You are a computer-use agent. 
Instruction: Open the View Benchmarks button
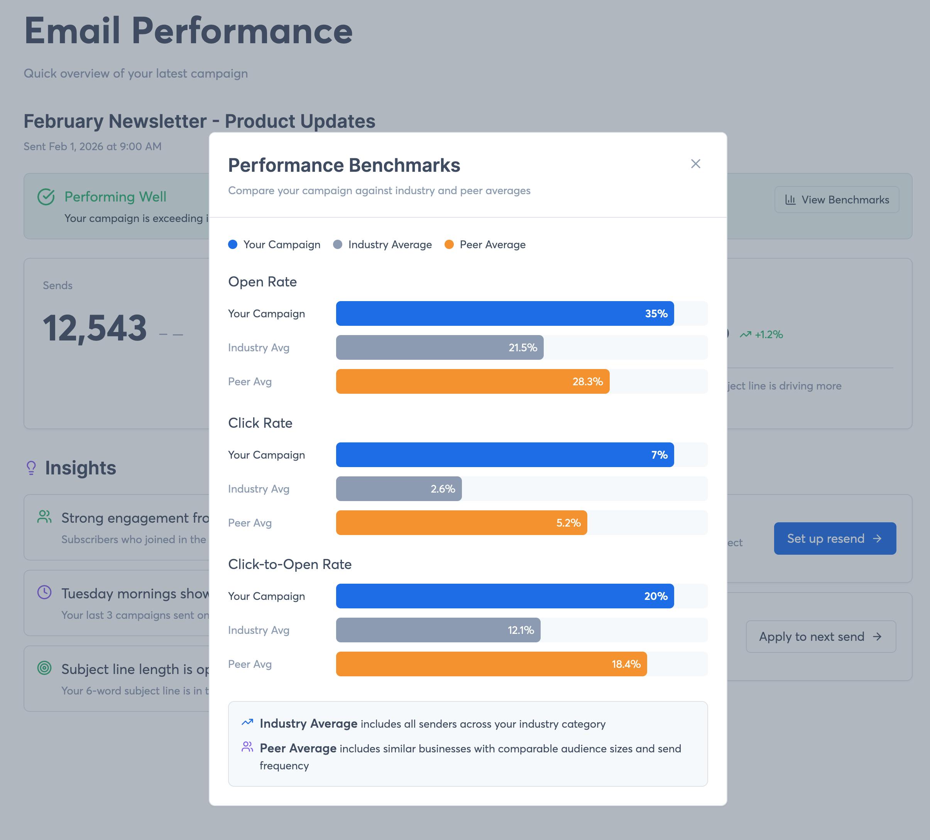836,200
